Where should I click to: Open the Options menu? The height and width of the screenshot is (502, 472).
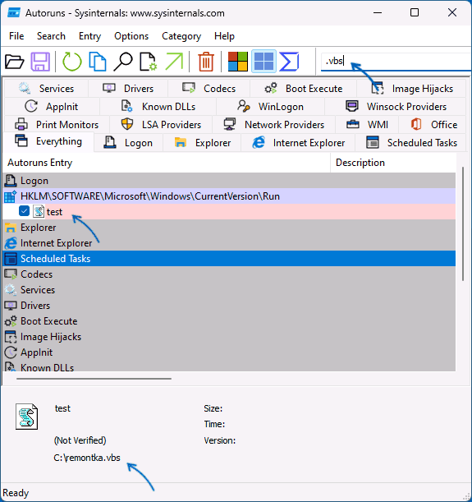point(131,36)
